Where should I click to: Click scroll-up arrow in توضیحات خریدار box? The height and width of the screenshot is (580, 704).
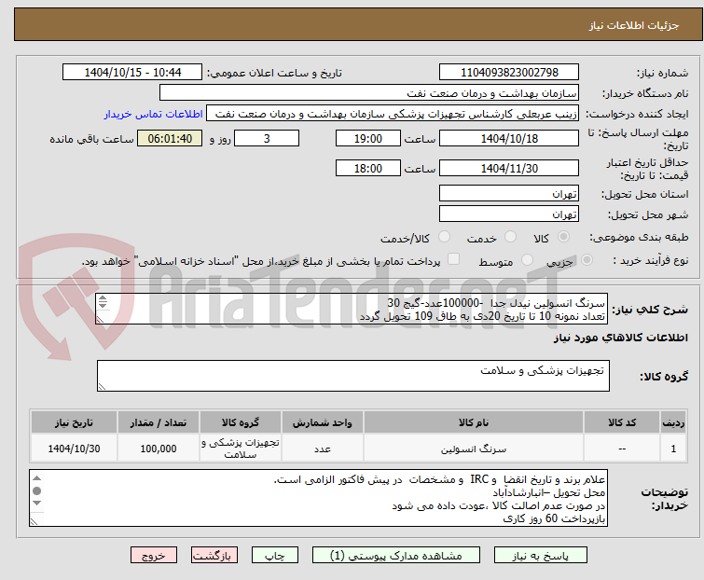click(x=36, y=478)
